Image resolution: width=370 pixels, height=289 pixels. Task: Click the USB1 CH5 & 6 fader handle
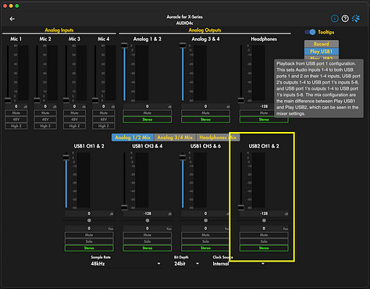coord(183,157)
